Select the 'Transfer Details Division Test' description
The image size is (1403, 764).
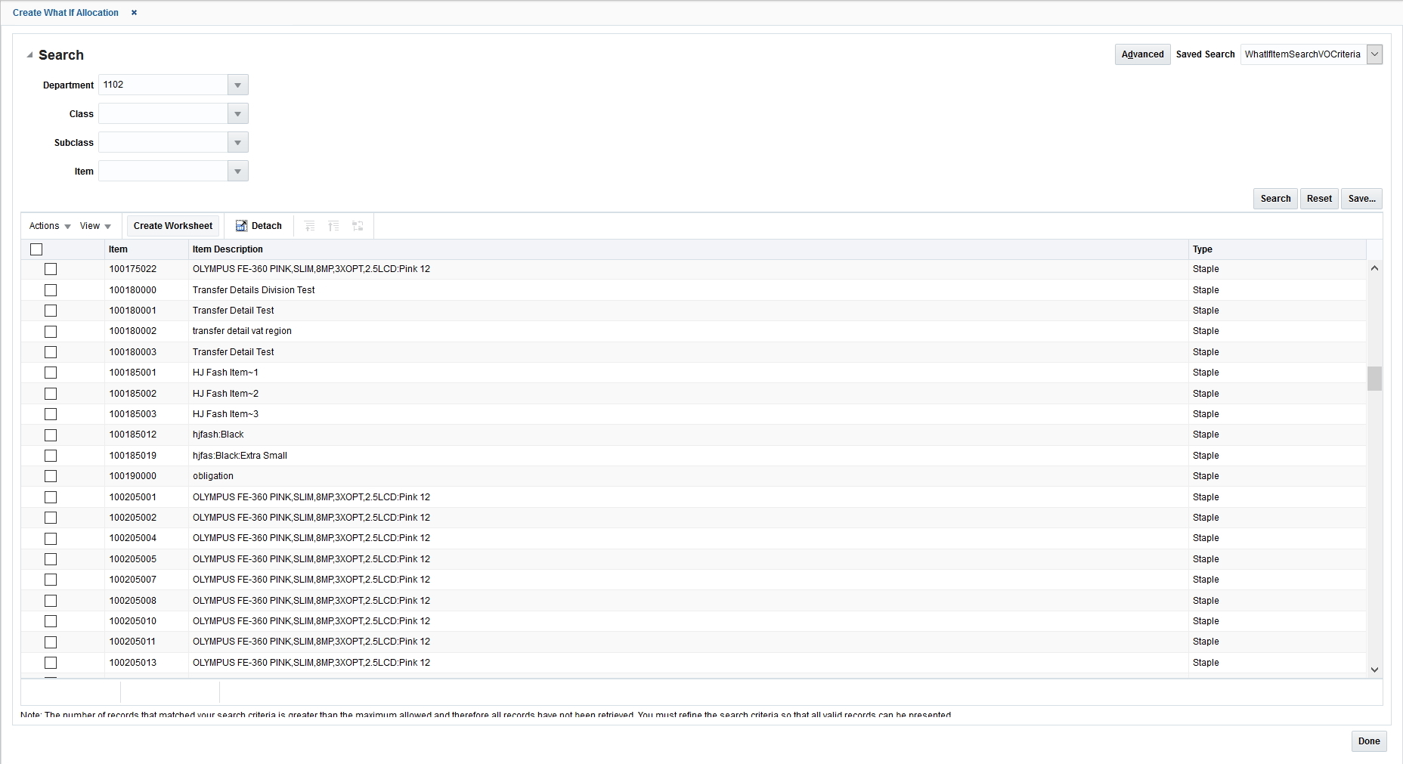(x=253, y=290)
